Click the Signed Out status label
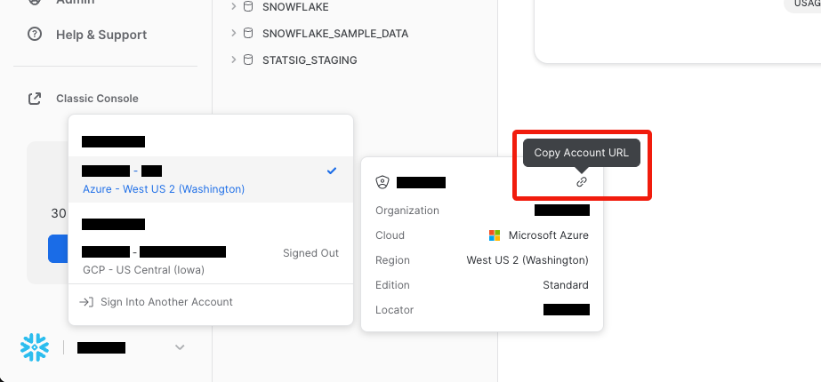Viewport: 821px width, 382px height. point(311,253)
